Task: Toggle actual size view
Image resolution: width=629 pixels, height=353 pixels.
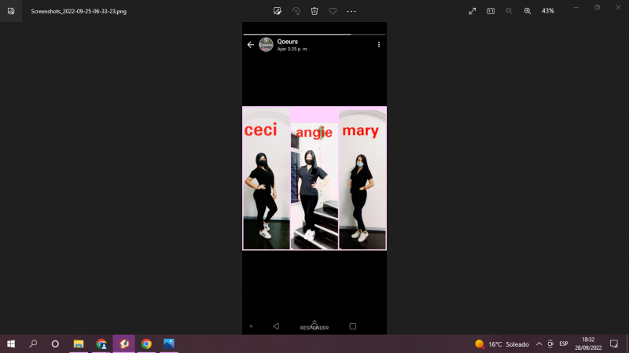Action: (491, 11)
